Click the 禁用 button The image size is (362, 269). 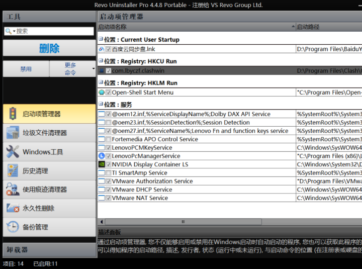coord(26,69)
